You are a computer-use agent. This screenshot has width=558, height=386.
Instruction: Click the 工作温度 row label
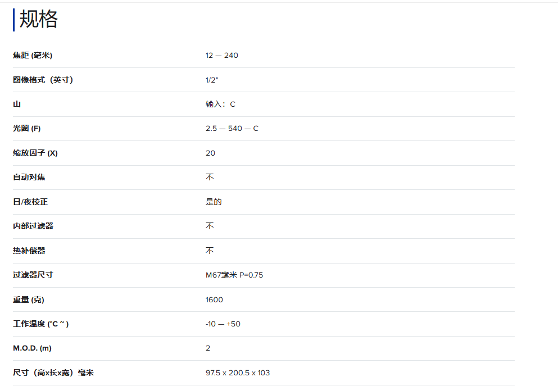[41, 324]
